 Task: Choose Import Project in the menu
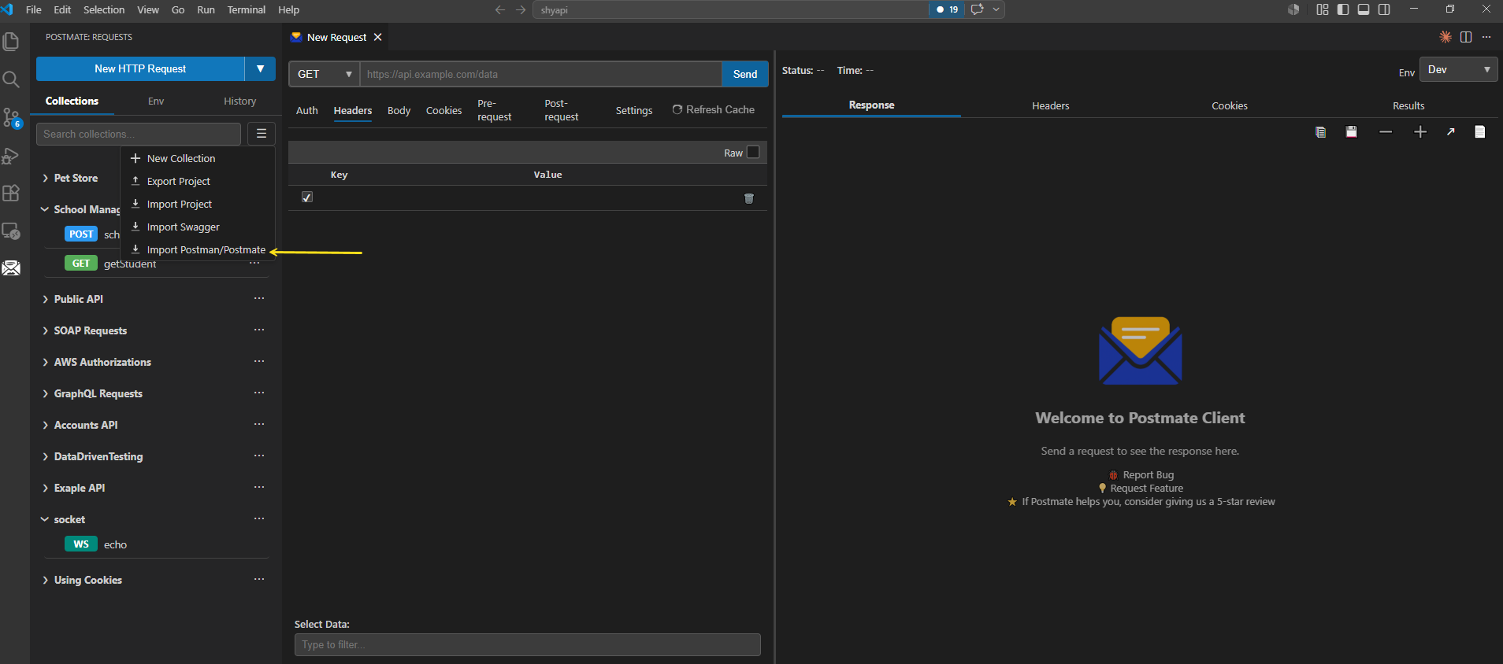197,204
